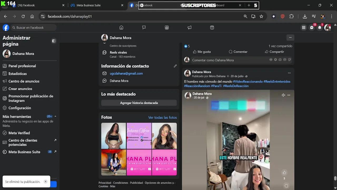Open the ads megaphone icon
337x190 pixels.
(189, 27)
